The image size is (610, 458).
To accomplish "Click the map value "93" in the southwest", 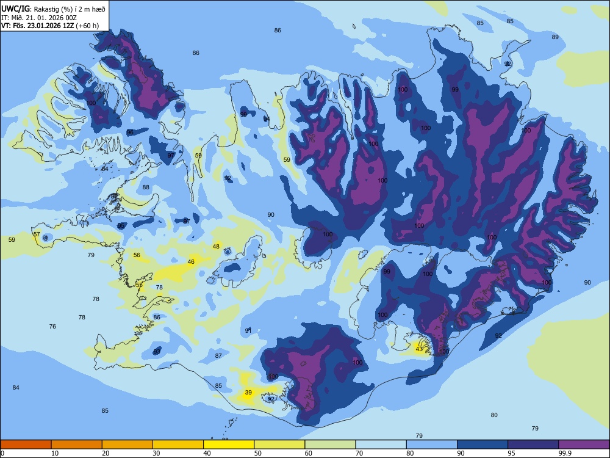I will 157,352.
